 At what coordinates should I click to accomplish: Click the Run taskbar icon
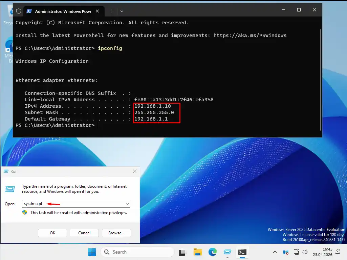point(227,252)
